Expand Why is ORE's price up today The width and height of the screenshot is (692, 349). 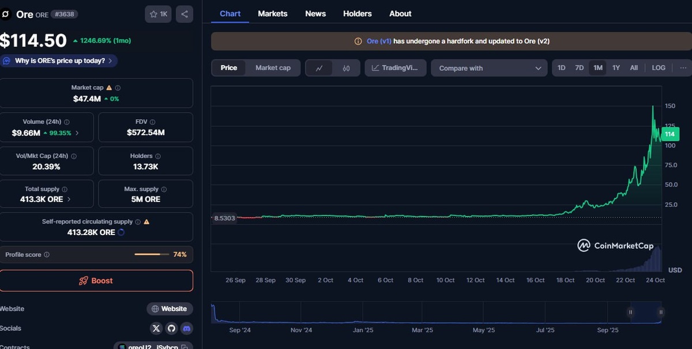pyautogui.click(x=59, y=60)
